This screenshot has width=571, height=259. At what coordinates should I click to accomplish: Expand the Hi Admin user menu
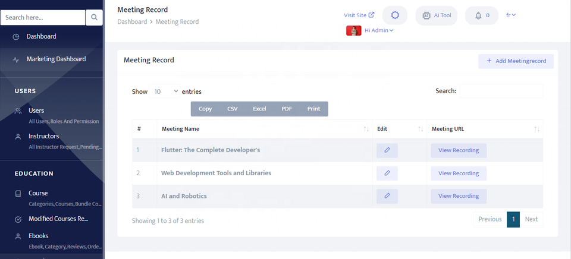pyautogui.click(x=379, y=30)
